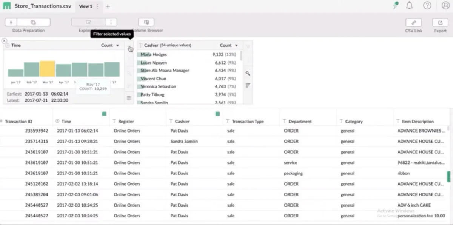Select the View 1 tab

(x=85, y=6)
